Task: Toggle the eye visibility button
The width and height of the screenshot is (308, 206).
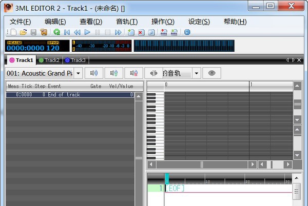Action: pos(211,73)
